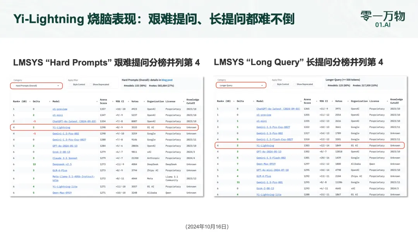Open Grok-2-08-13 link in Hard Prompts table
Screen dimensions: 418x235
pos(61,152)
